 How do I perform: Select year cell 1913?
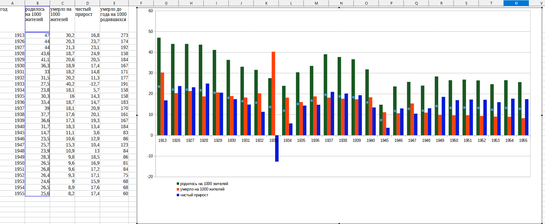click(x=13, y=35)
